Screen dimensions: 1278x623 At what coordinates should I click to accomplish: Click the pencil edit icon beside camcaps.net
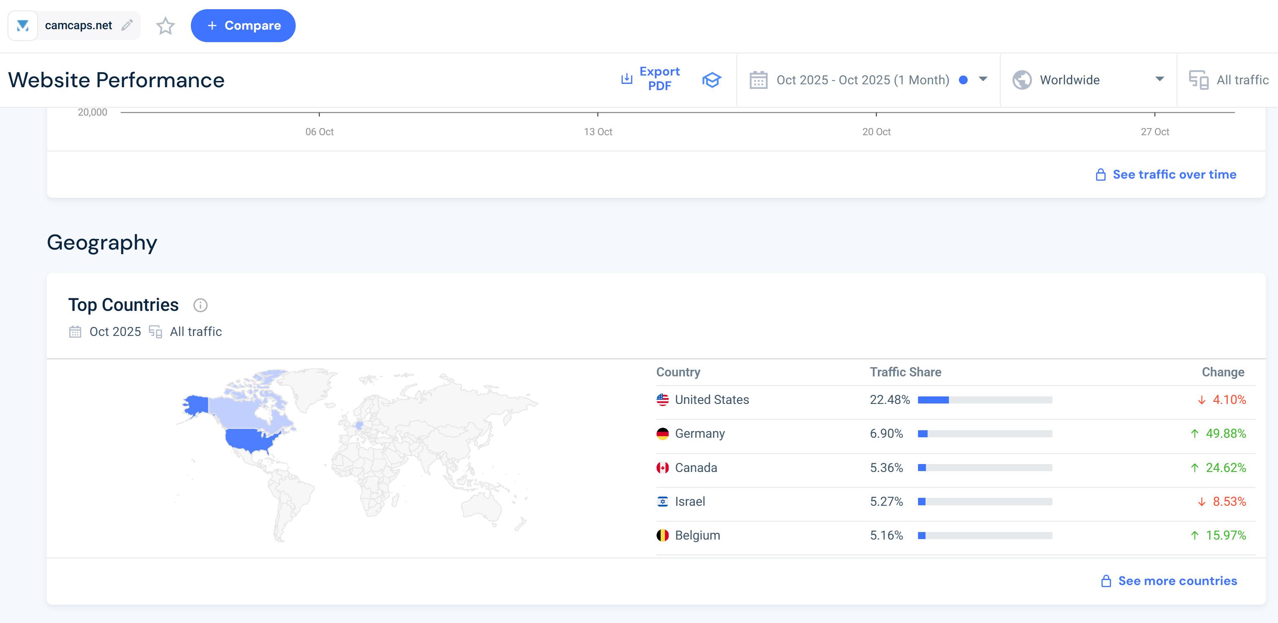pyautogui.click(x=127, y=25)
